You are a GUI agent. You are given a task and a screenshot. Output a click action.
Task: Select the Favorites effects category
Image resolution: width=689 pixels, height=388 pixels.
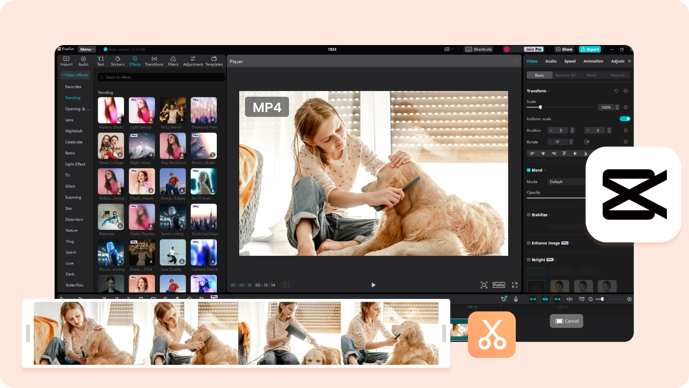(x=73, y=87)
